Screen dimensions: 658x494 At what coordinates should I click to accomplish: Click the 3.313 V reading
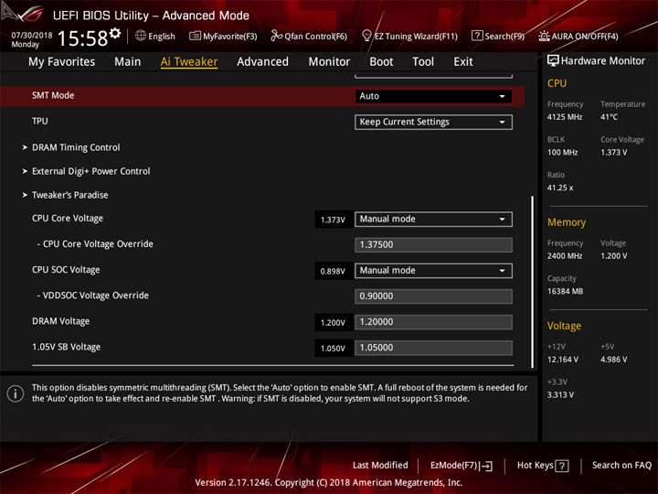560,395
